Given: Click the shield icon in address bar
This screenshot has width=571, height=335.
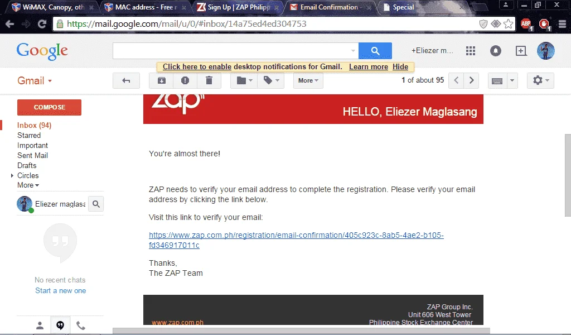Looking at the screenshot, I should [x=483, y=24].
